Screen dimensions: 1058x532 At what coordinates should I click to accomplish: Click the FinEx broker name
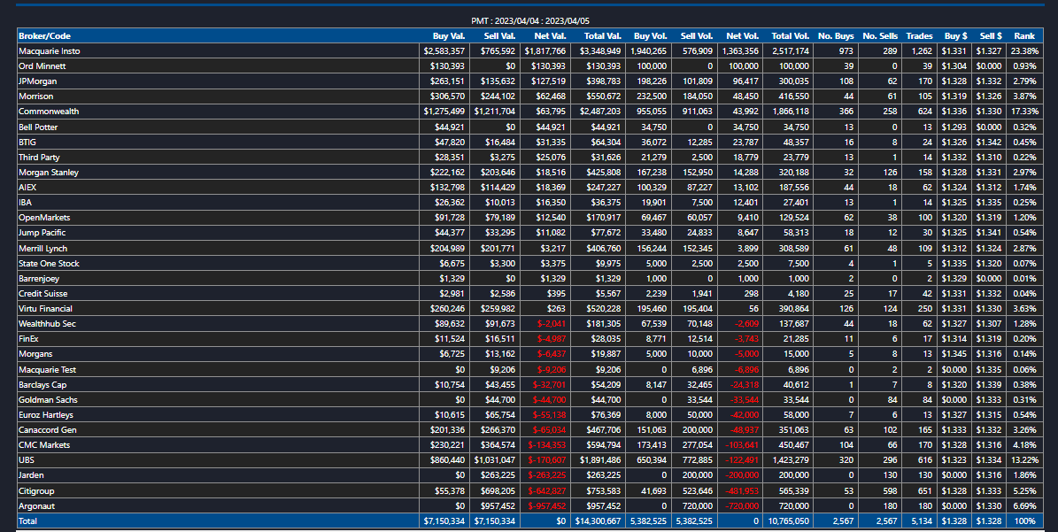coord(28,339)
